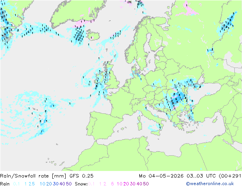Viewport: 242px width, 187px height.
Task: Click the "Snow:" legend label
Action: (x=81, y=184)
